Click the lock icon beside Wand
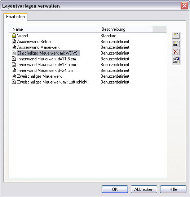190x197 pixels. 14,35
